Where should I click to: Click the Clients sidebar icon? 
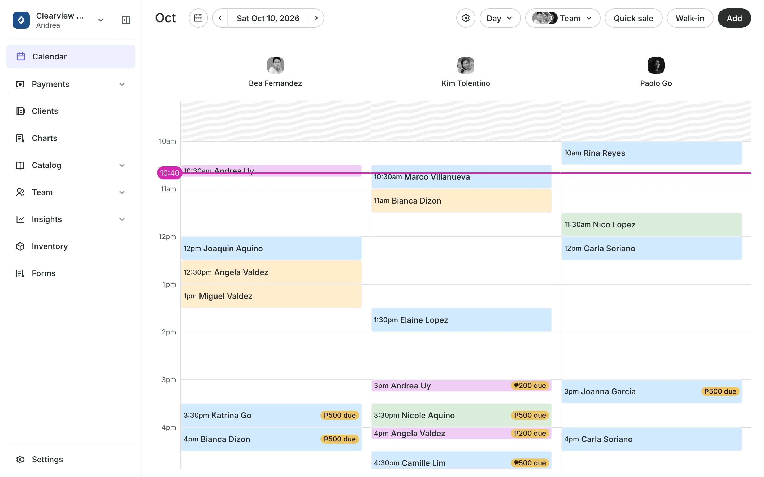[20, 111]
